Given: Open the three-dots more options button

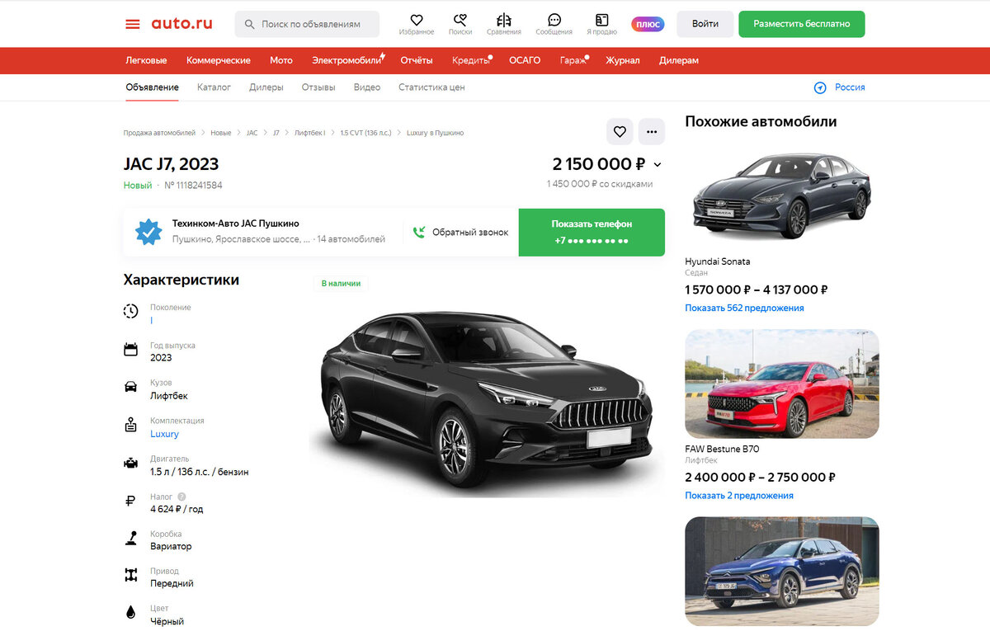Looking at the screenshot, I should tap(652, 131).
